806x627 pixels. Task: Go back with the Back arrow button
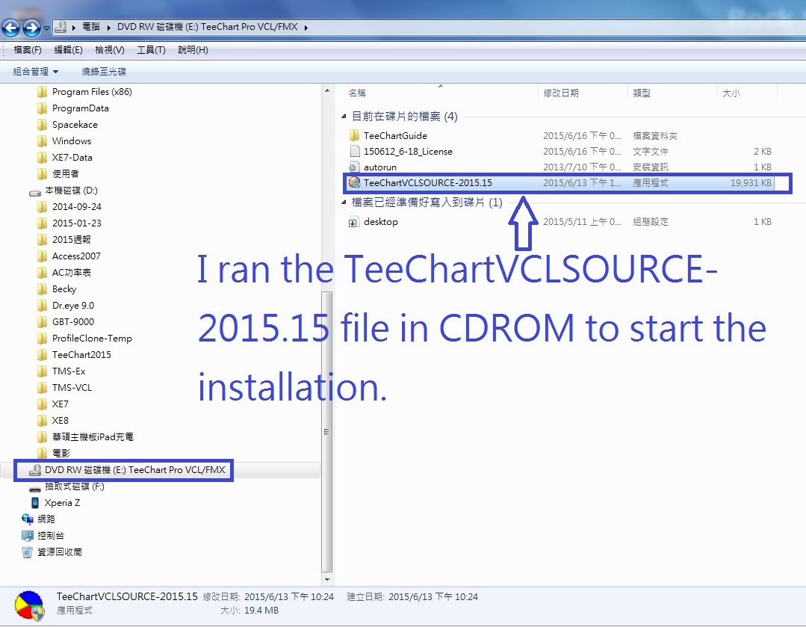click(x=10, y=28)
